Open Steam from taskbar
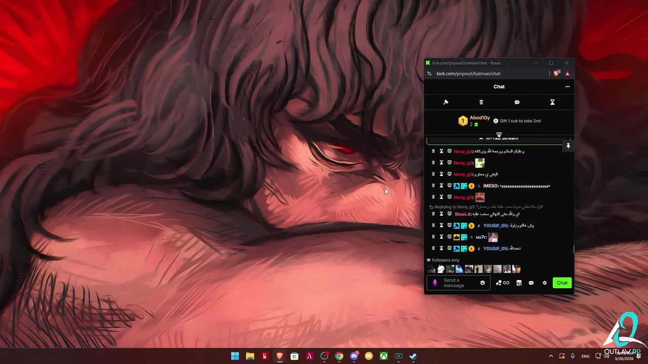Viewport: 648px width, 364px height. (413, 356)
